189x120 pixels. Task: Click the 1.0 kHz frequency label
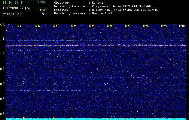pyautogui.click(x=2, y=54)
